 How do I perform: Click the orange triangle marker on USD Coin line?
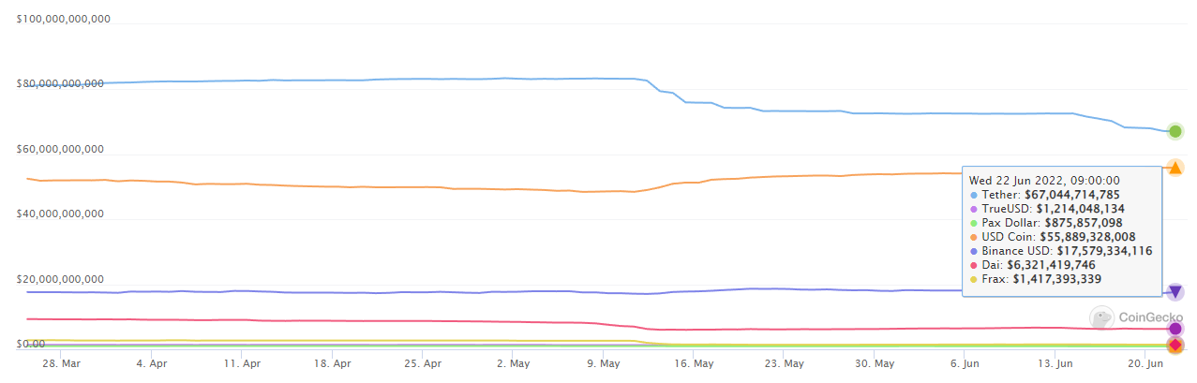[x=1175, y=168]
